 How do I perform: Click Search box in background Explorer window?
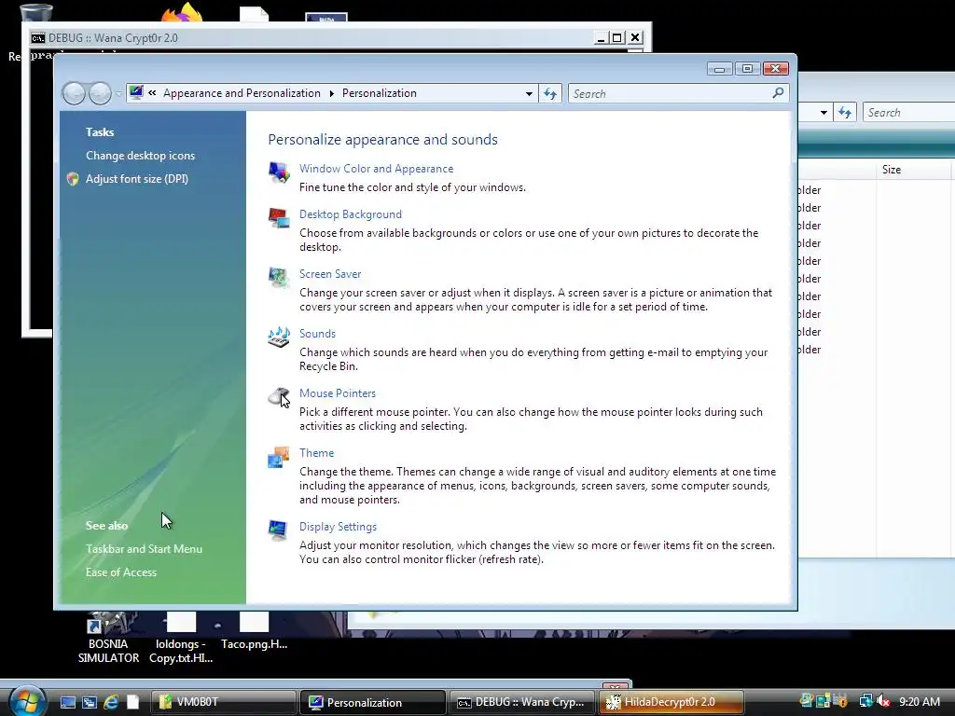pos(908,113)
